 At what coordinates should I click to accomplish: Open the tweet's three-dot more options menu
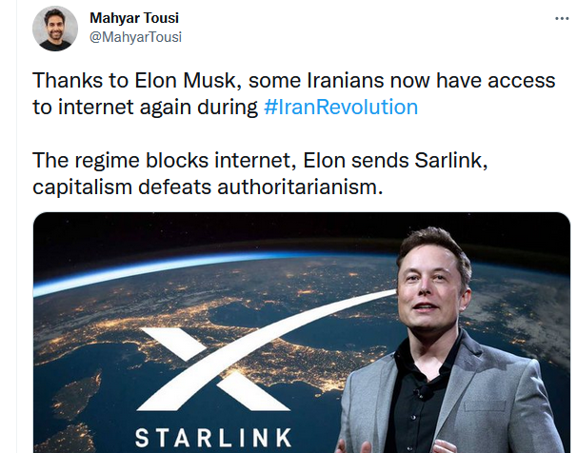(562, 18)
